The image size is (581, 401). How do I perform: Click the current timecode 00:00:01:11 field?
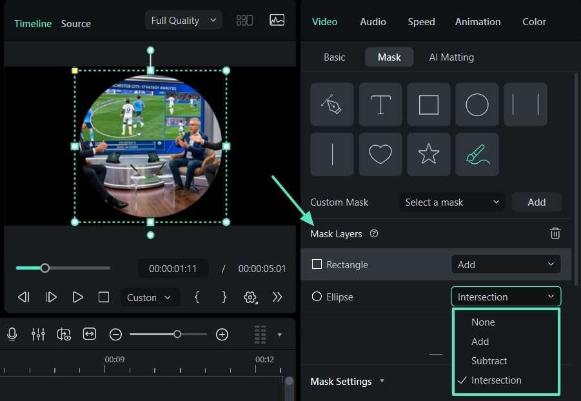(x=173, y=268)
